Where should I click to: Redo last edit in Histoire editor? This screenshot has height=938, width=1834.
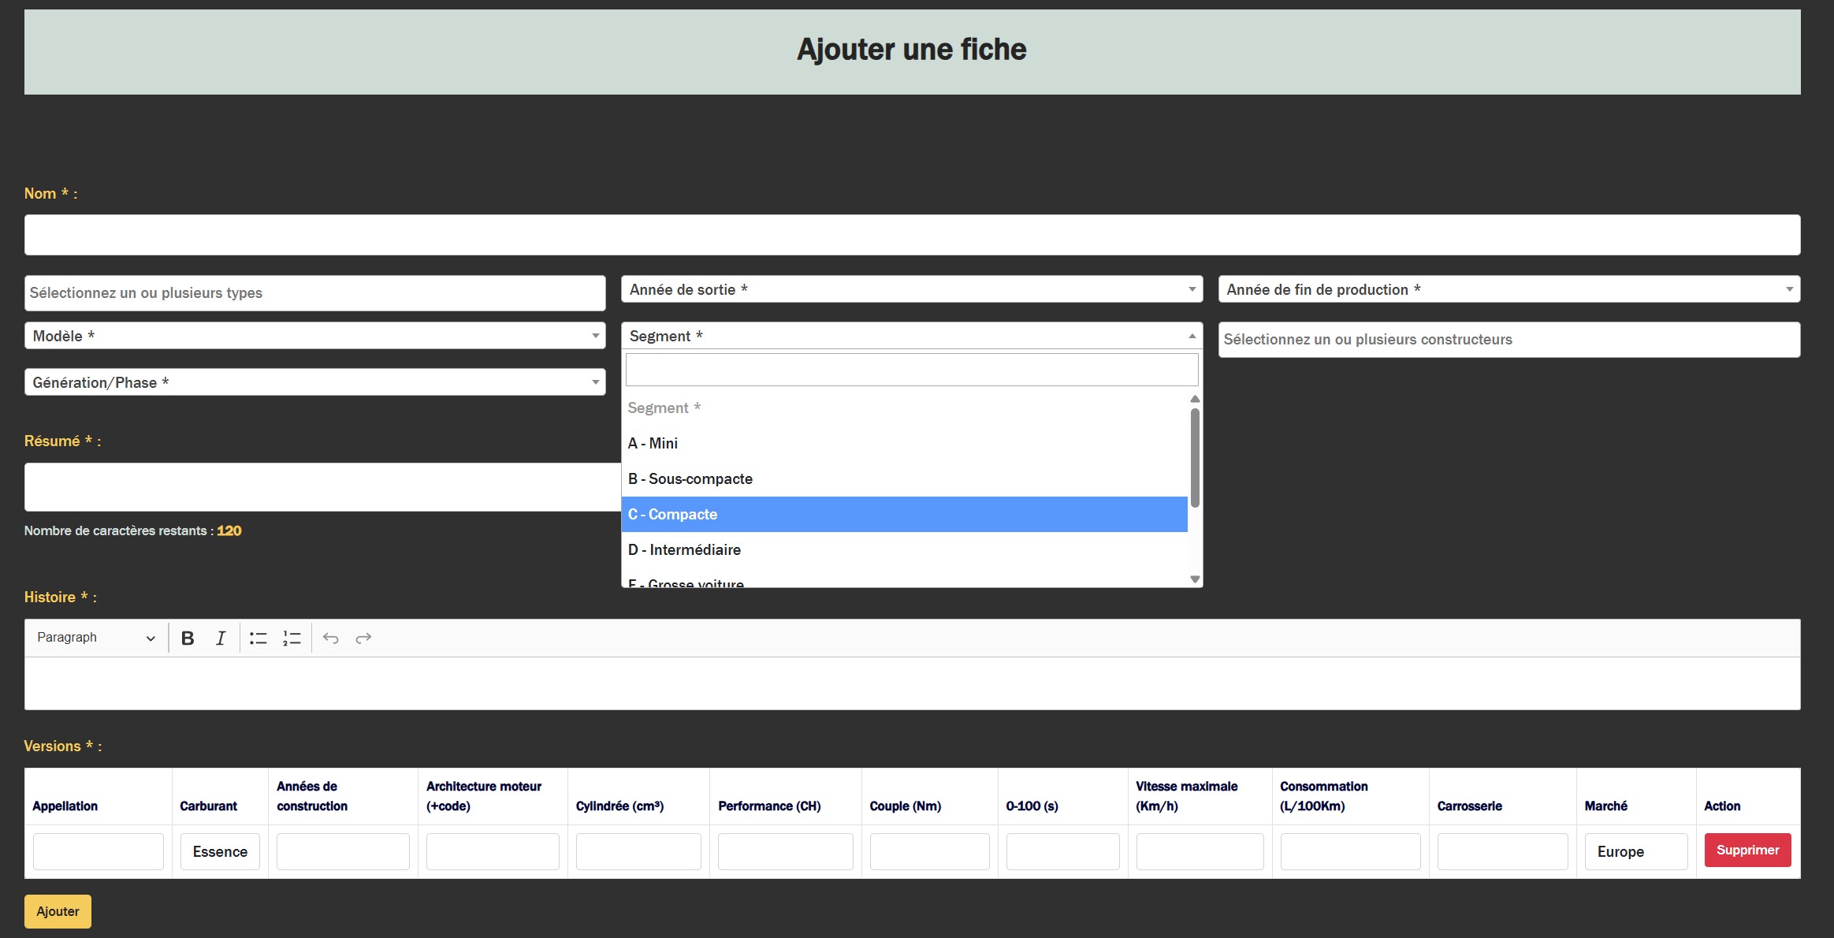(363, 638)
